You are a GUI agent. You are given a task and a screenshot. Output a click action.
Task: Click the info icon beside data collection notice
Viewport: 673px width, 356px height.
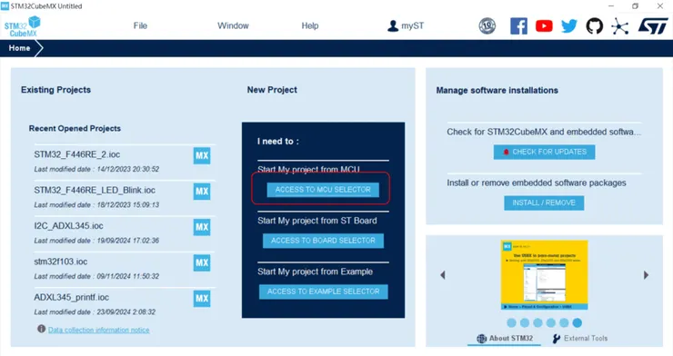click(x=41, y=329)
